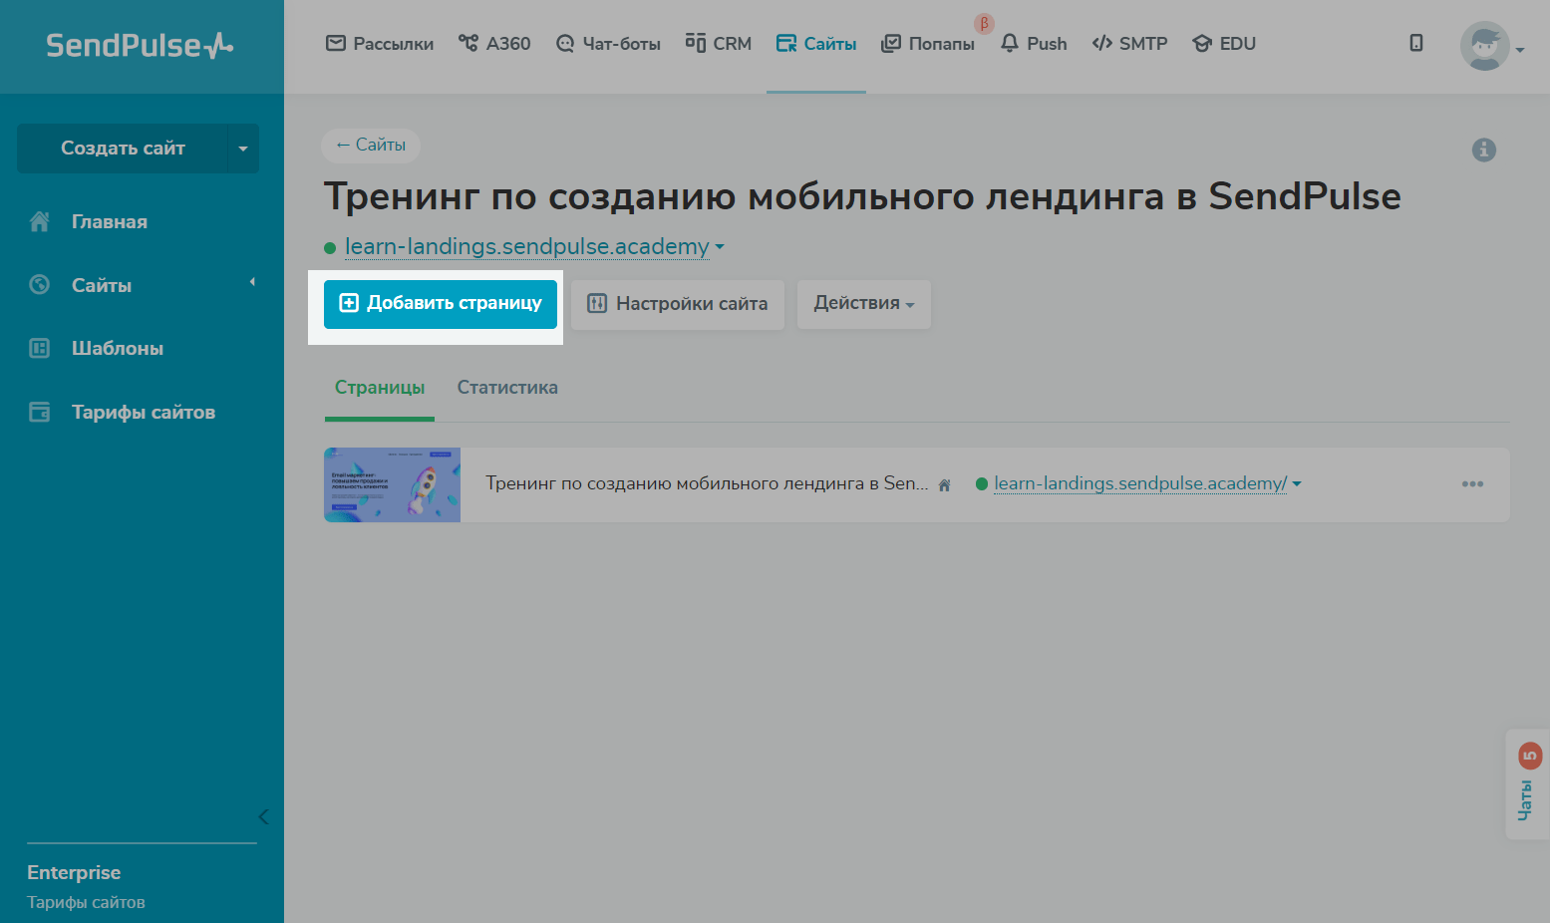Click the info icon at top right
Viewport: 1550px width, 923px height.
[1483, 150]
